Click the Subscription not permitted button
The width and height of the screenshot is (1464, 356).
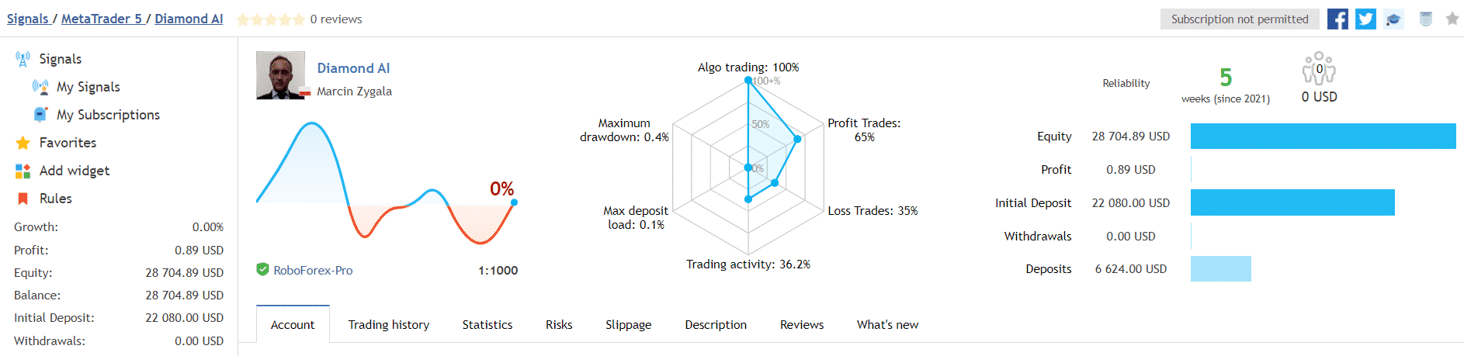pos(1240,19)
